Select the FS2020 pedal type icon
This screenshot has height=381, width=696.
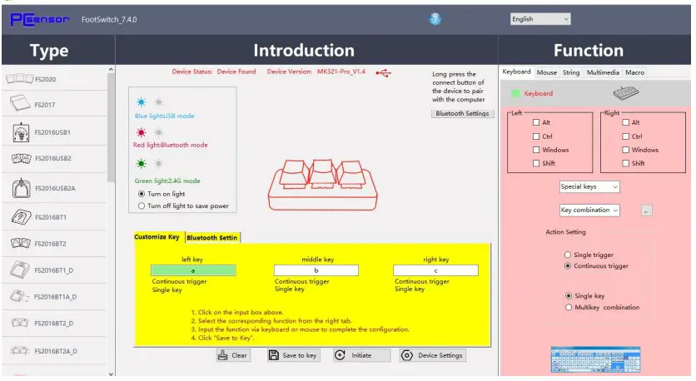click(19, 79)
